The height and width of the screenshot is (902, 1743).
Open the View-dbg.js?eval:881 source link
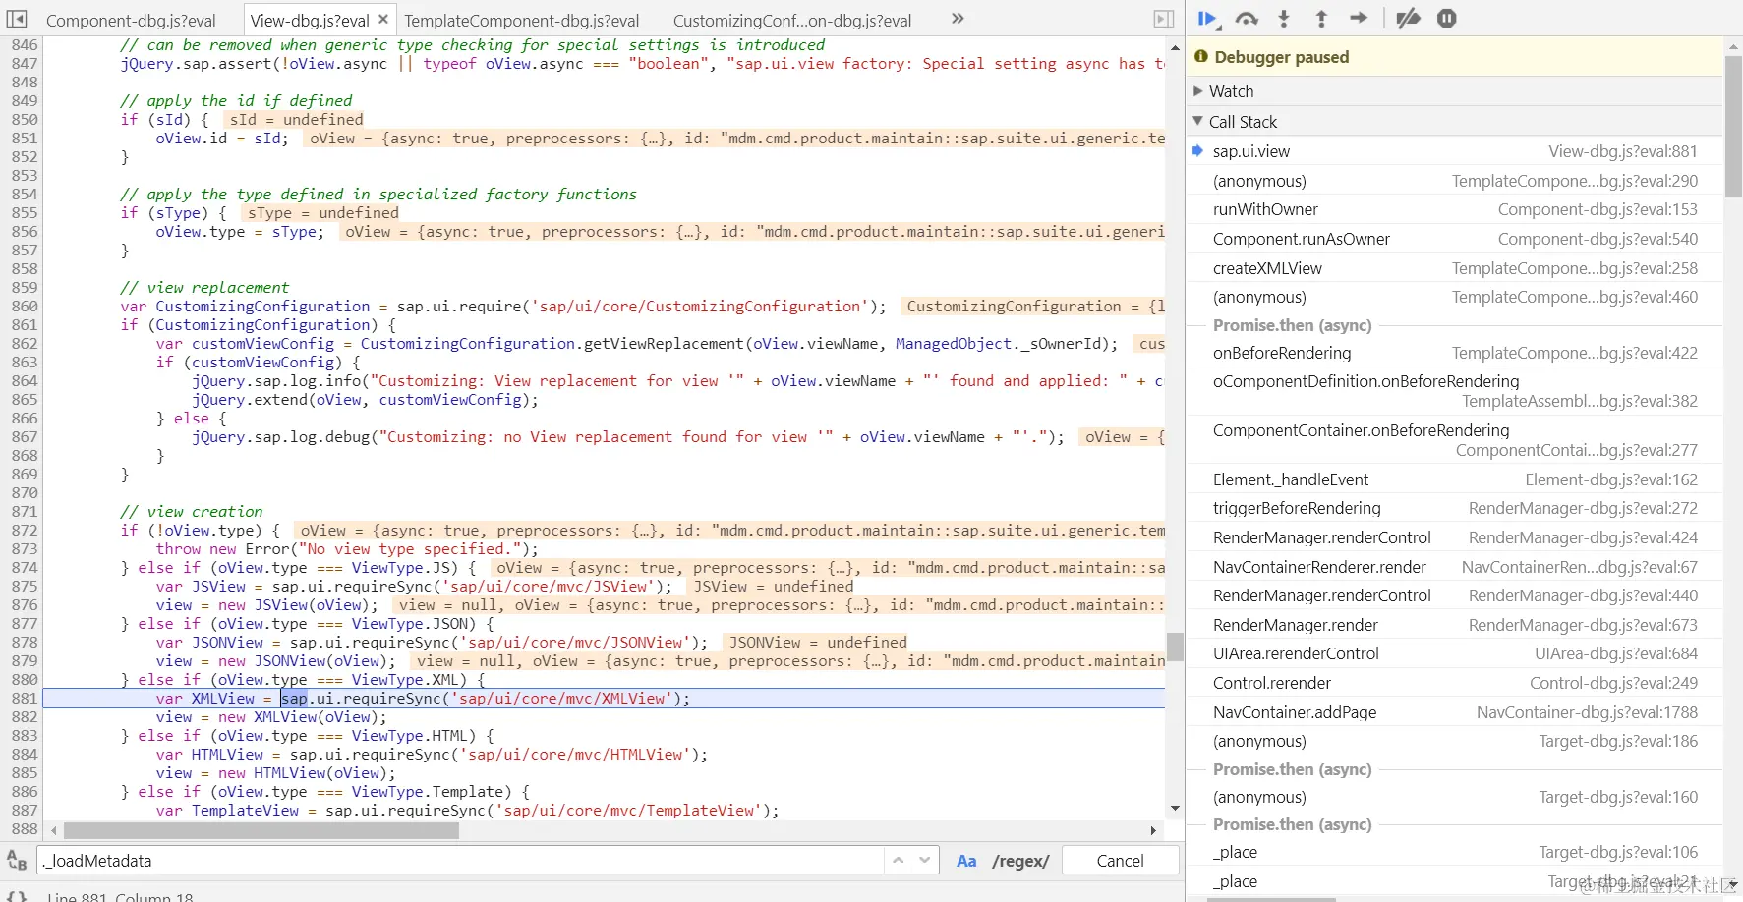(x=1623, y=151)
